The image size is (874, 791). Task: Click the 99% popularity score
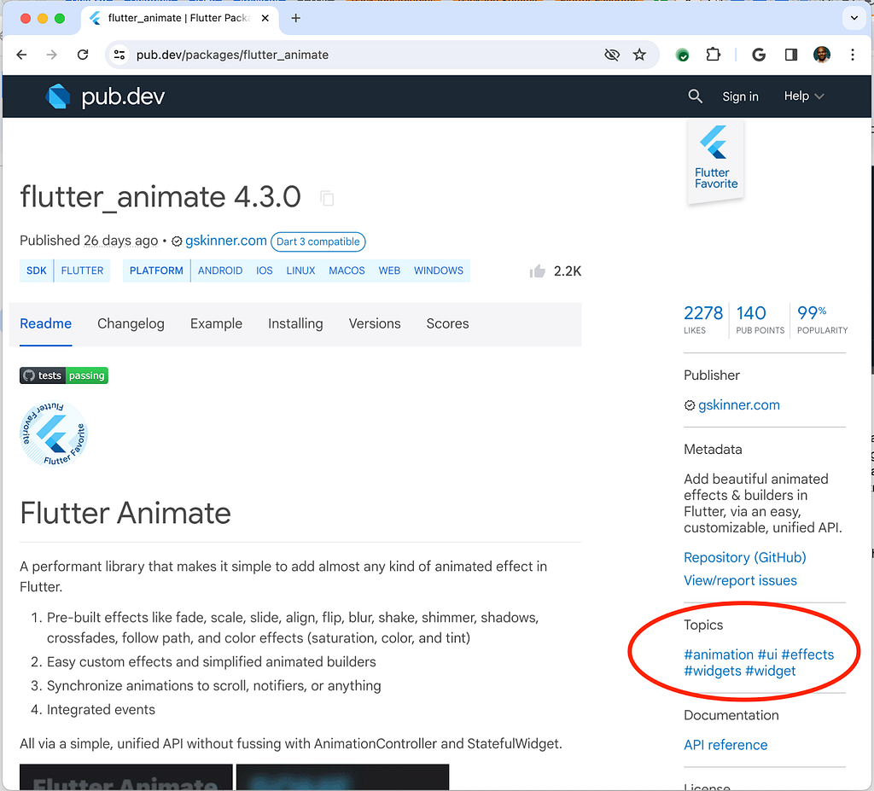(822, 319)
